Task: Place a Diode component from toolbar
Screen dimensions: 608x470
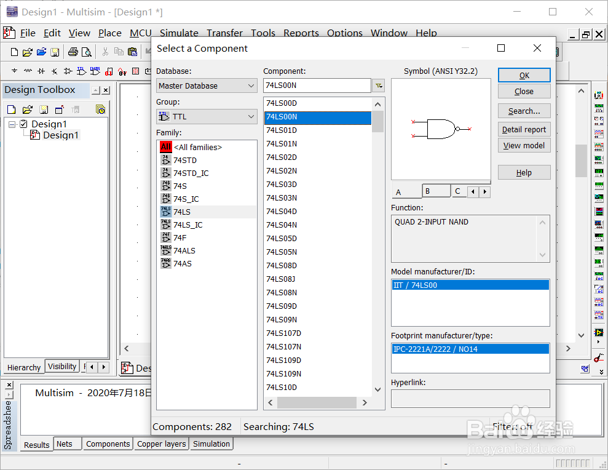Action: pyautogui.click(x=41, y=71)
